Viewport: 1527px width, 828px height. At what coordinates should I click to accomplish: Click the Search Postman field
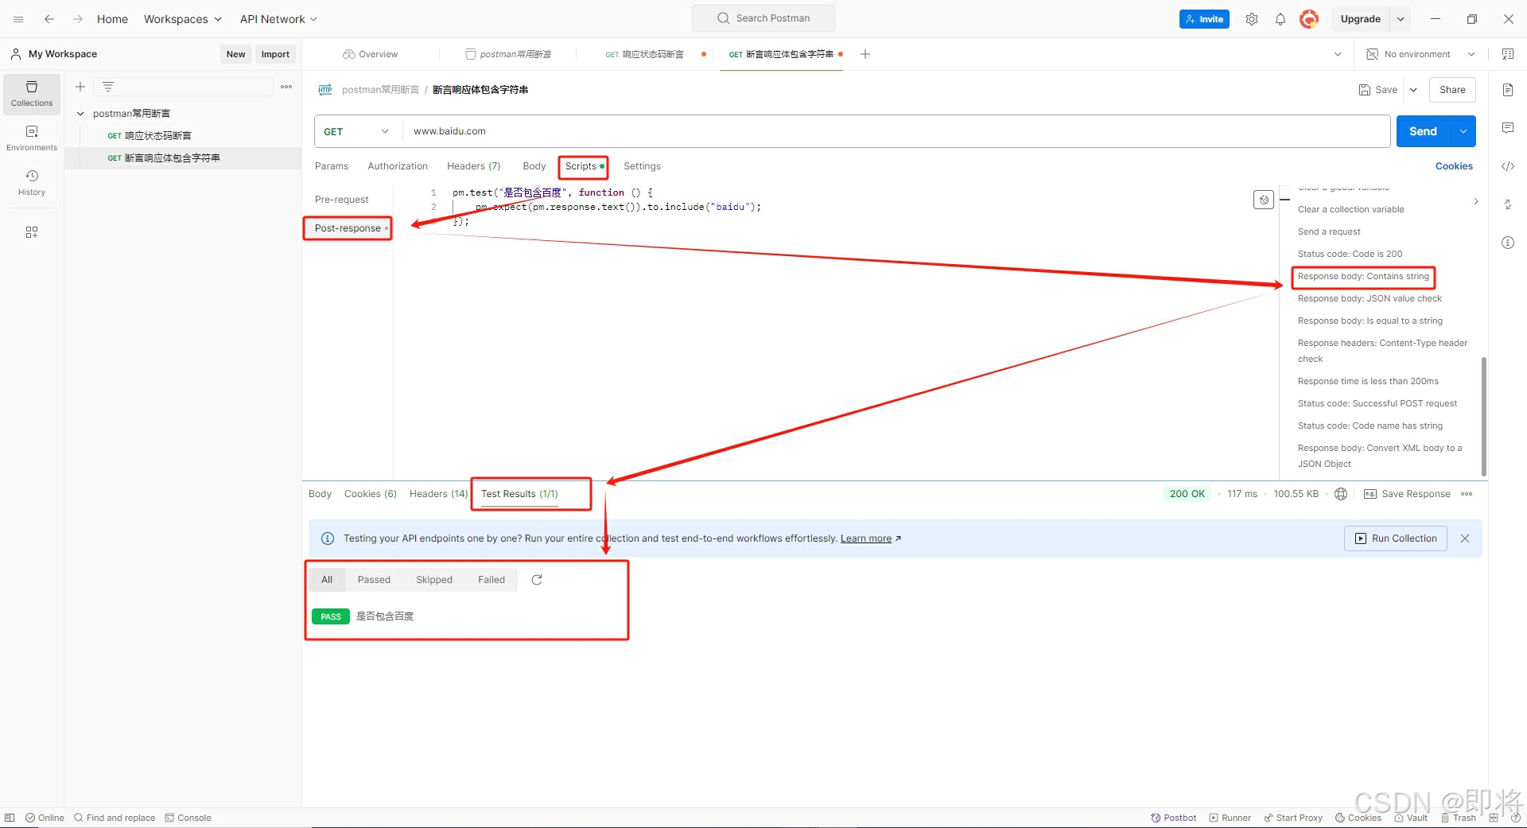click(763, 18)
